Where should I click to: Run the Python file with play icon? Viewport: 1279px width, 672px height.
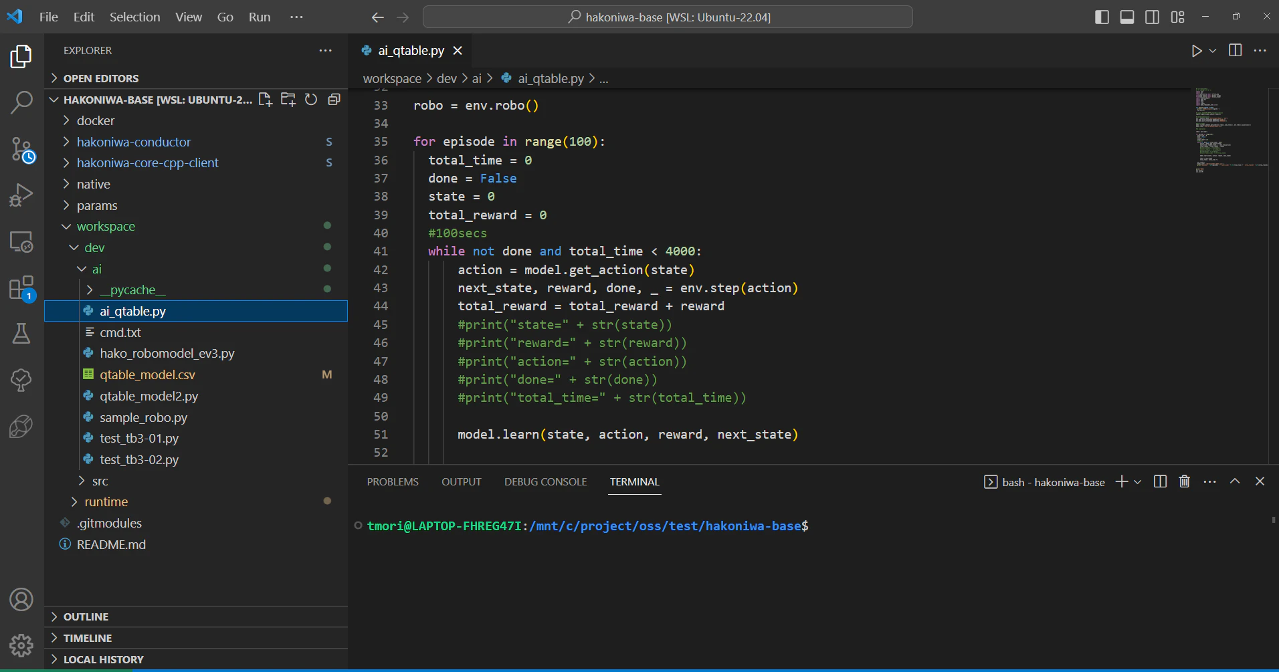click(x=1197, y=51)
